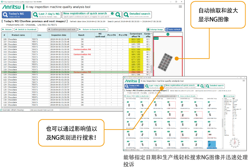Click the enlarged chocolate X-ray image

pyautogui.click(x=166, y=62)
